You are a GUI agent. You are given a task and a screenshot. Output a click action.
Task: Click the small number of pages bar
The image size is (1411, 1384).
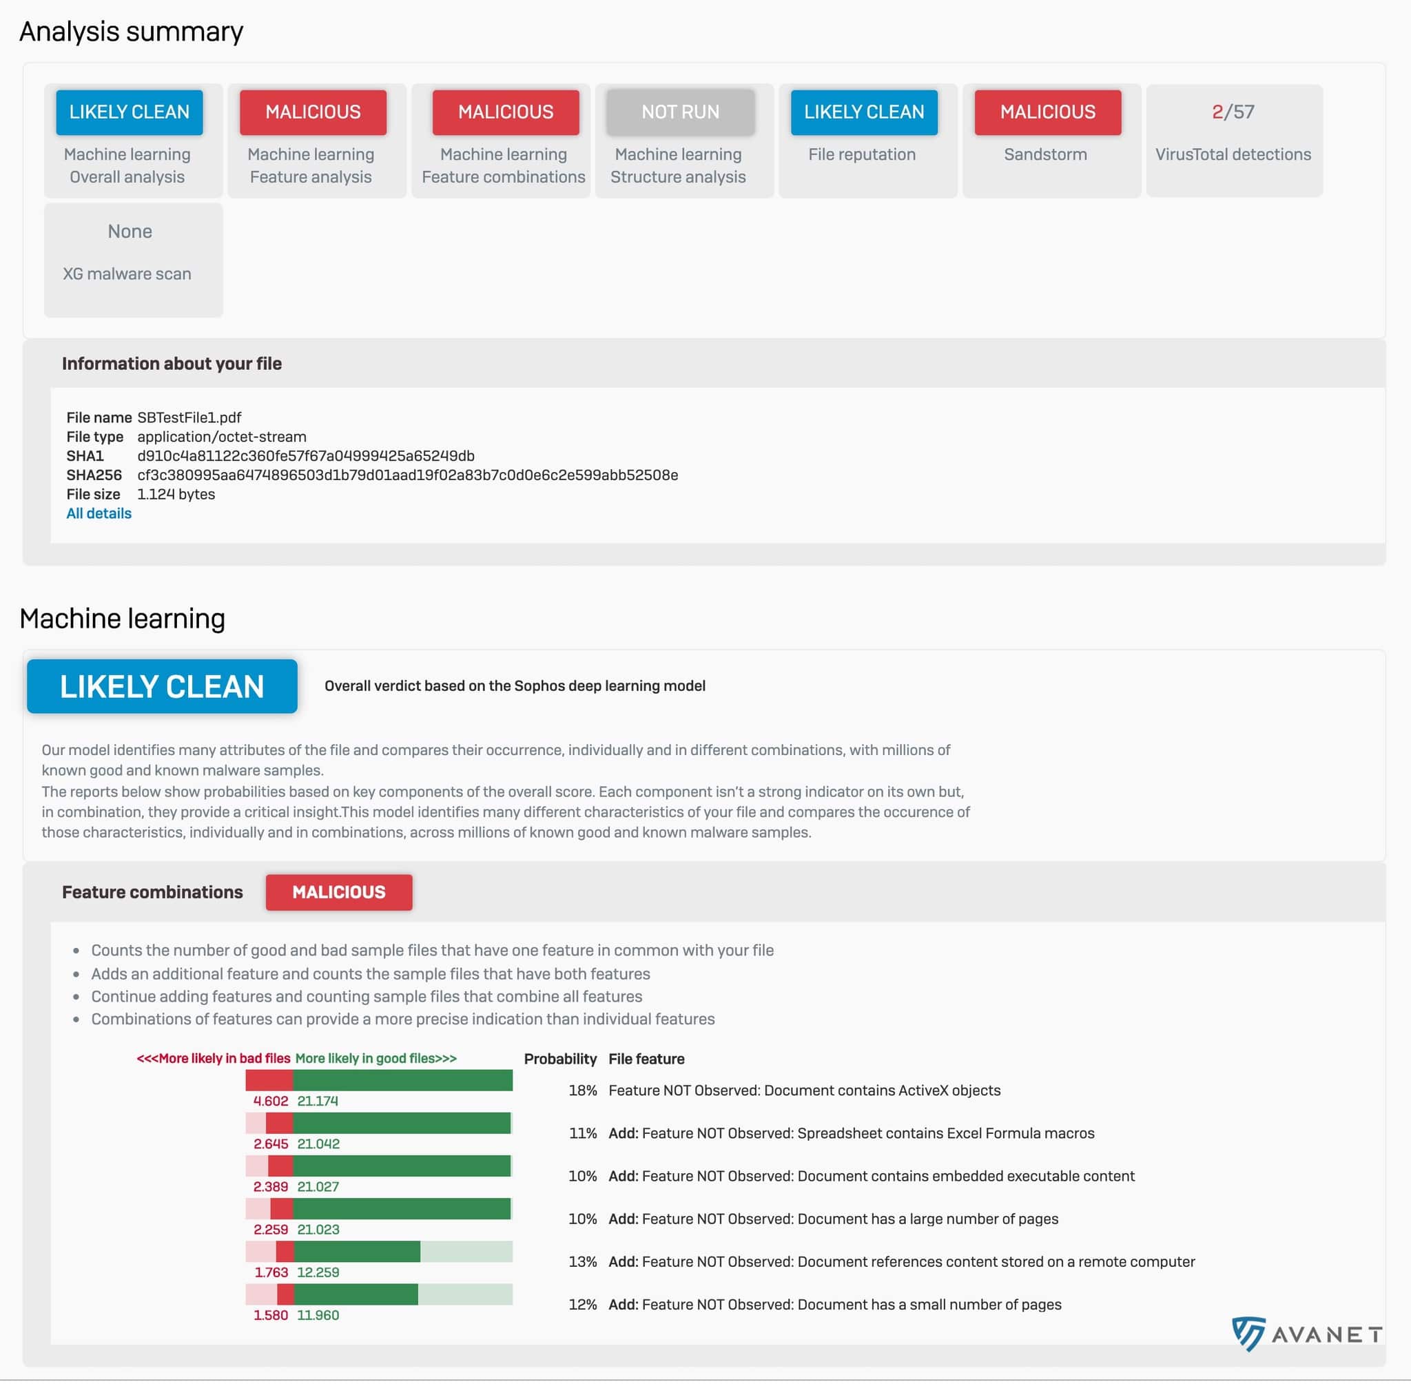point(379,1294)
